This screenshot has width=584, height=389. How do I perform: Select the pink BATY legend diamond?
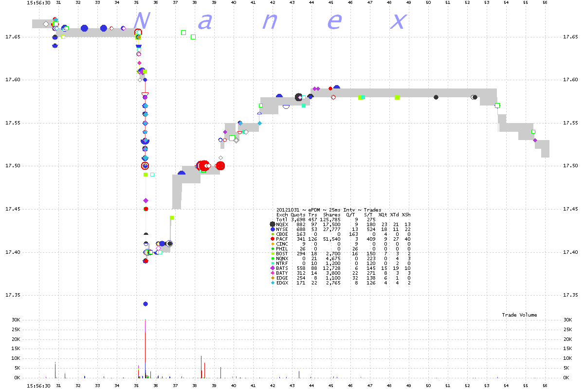(272, 273)
